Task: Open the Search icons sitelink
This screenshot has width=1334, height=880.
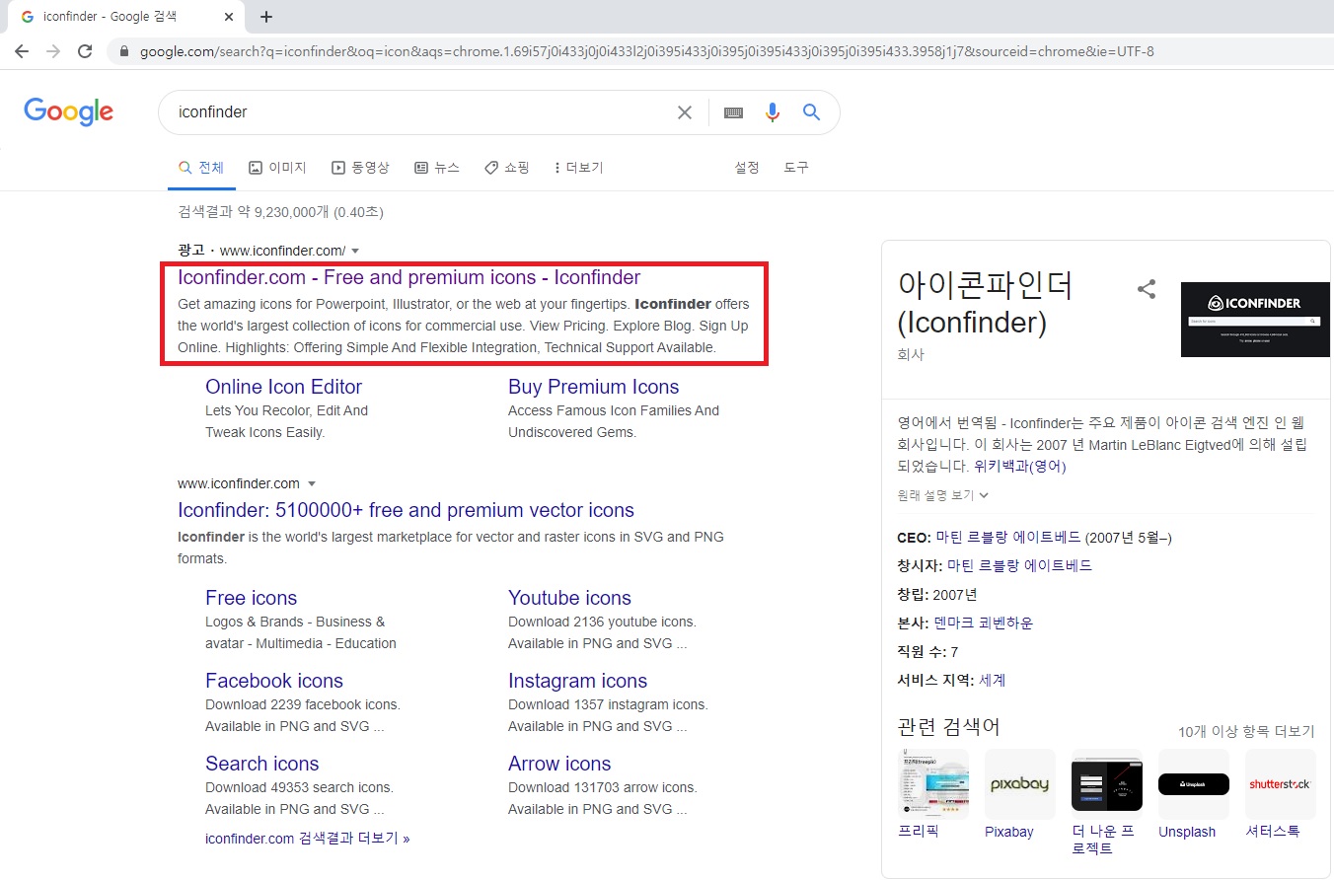Action: pos(261,764)
